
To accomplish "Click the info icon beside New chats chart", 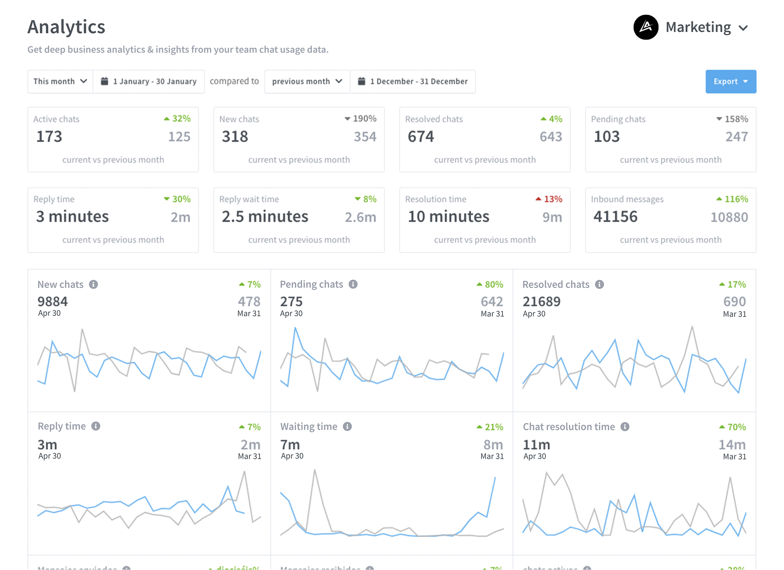I will [93, 284].
